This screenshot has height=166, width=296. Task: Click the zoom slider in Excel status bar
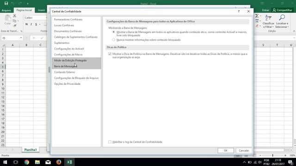tap(272, 155)
